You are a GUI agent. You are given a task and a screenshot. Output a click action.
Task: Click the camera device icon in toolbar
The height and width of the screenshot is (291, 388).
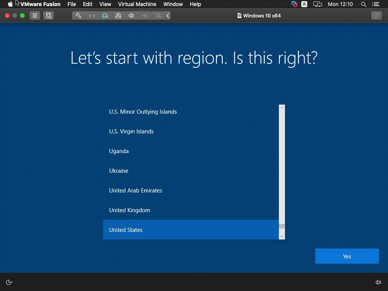[x=118, y=16]
